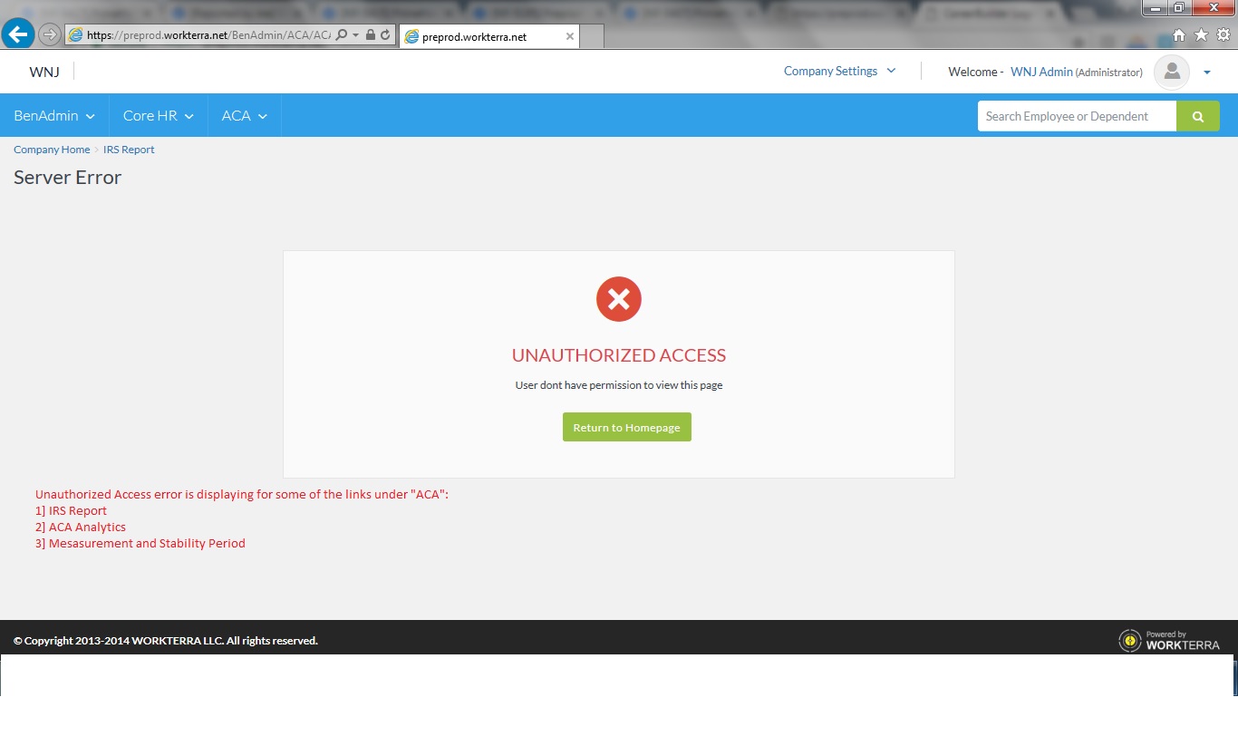Click the Search Employee or Dependent field
The width and height of the screenshot is (1238, 736).
point(1076,116)
